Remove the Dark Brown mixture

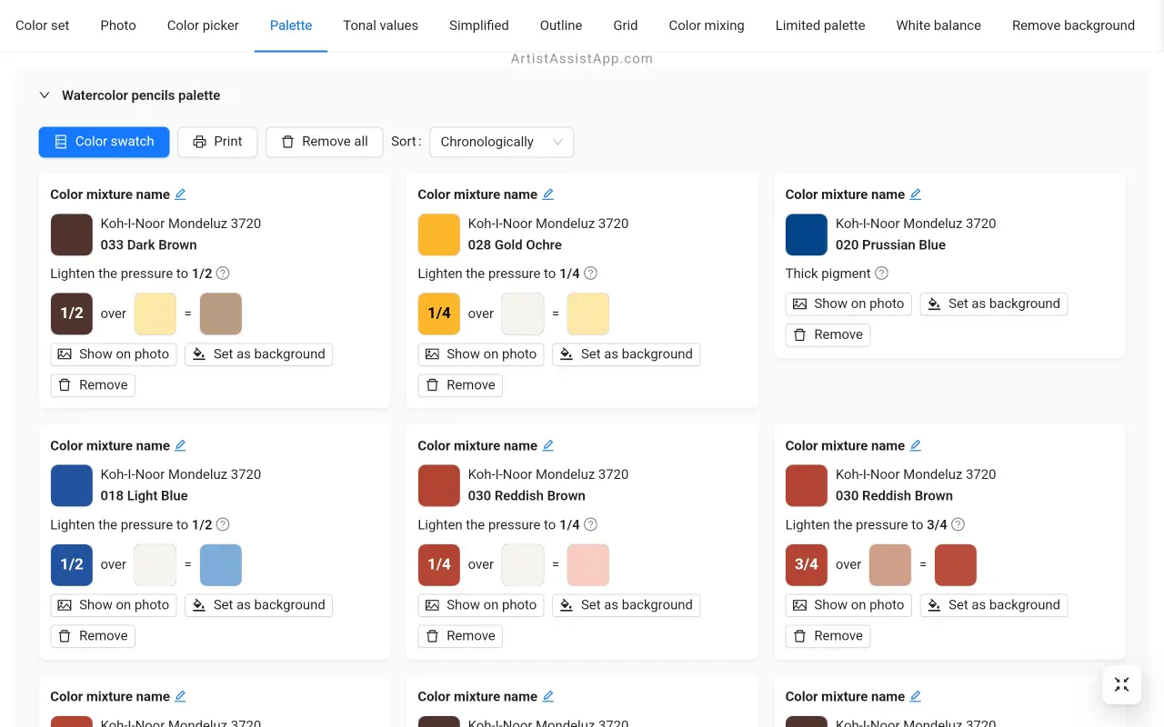tap(93, 385)
